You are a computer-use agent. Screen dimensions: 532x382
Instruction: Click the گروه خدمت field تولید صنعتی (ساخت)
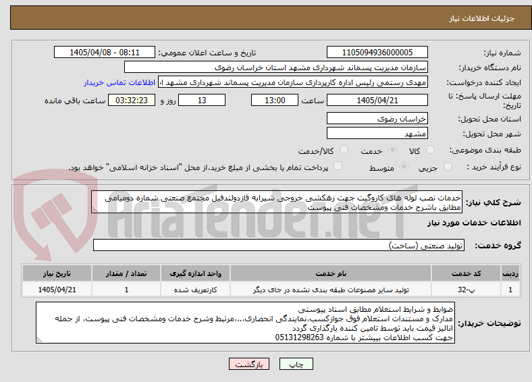pyautogui.click(x=279, y=245)
